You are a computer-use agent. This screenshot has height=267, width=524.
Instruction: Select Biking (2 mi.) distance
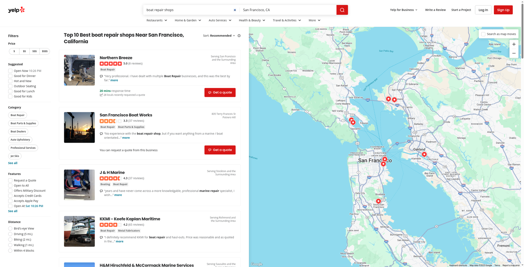tap(10, 240)
